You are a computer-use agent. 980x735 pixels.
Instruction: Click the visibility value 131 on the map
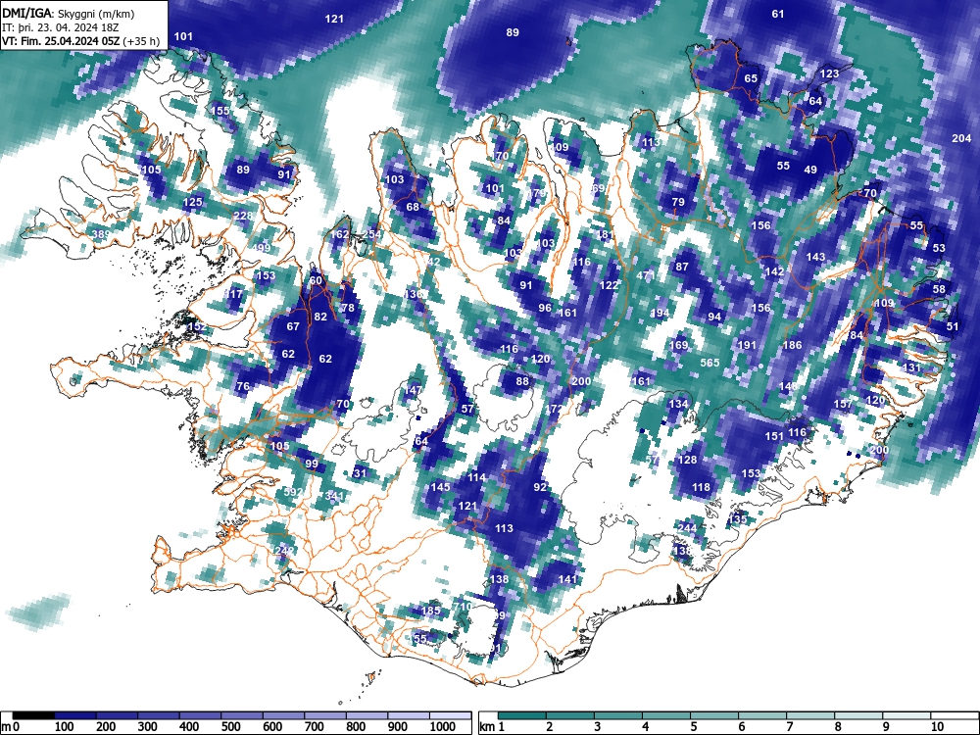911,367
